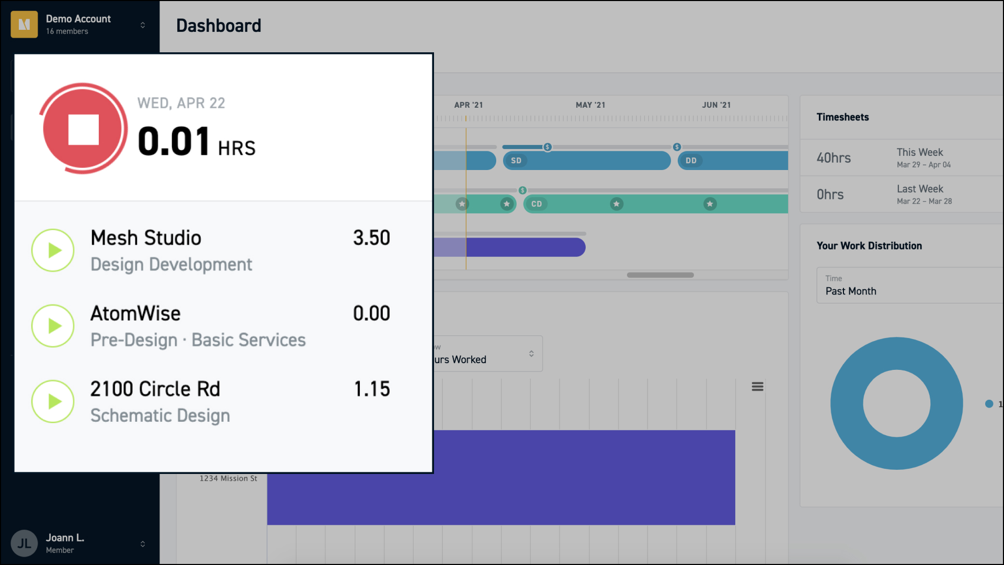
Task: Click the 0.00 hours value for AtomWise
Action: point(371,313)
